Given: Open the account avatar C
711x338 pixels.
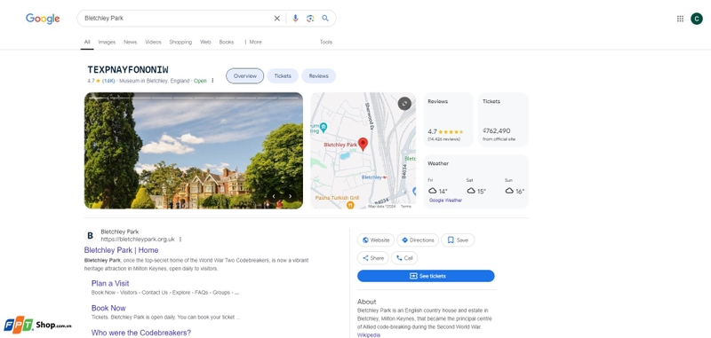Looking at the screenshot, I should (x=697, y=19).
